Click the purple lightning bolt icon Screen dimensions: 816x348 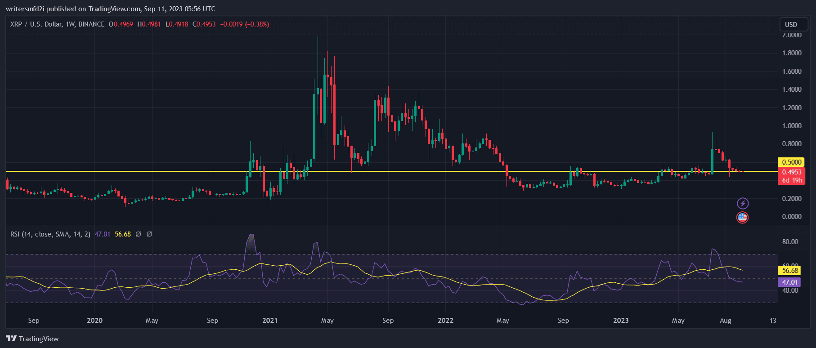pyautogui.click(x=742, y=204)
